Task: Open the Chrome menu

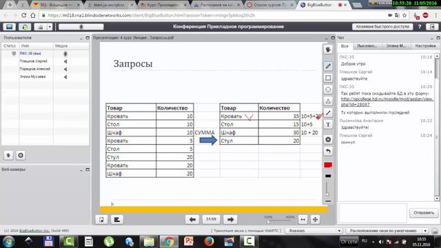Action: click(436, 15)
